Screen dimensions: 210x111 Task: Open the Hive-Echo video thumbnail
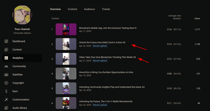click(x=66, y=74)
